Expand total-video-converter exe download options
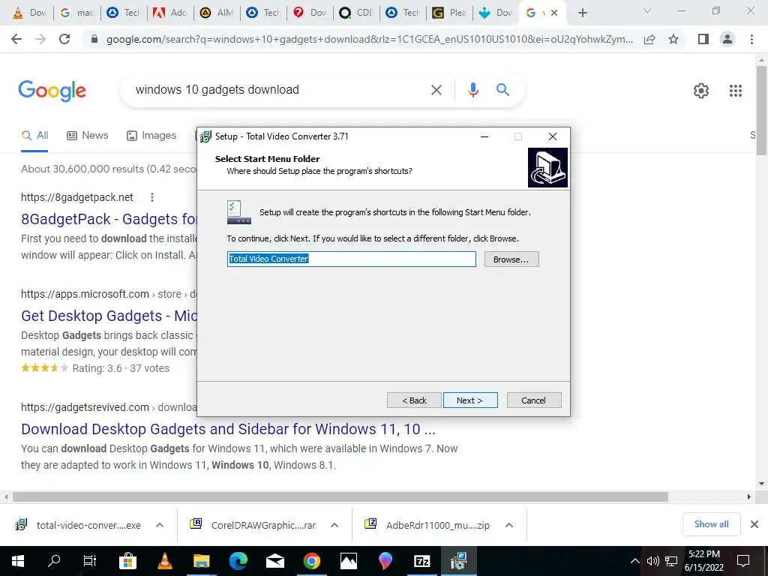Image resolution: width=768 pixels, height=576 pixels. point(159,525)
